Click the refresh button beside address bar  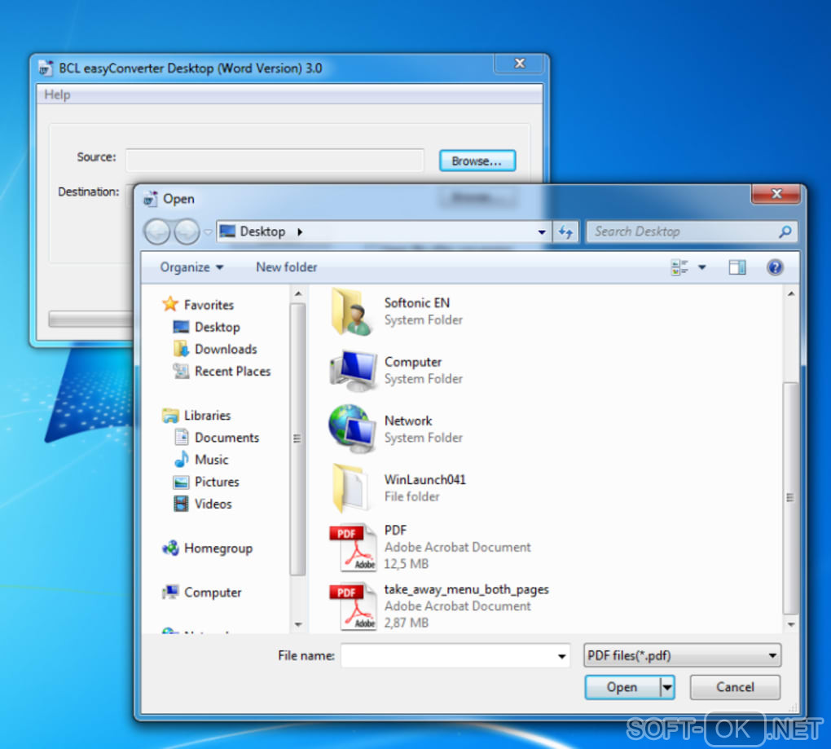coord(565,232)
